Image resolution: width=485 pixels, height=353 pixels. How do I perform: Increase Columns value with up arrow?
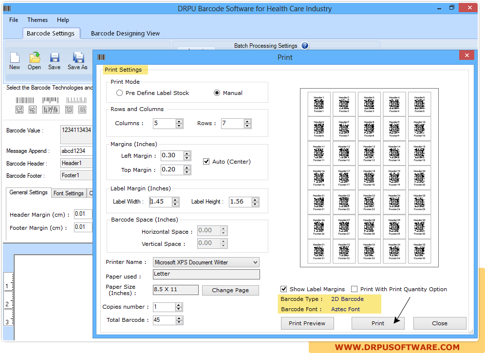click(x=179, y=121)
